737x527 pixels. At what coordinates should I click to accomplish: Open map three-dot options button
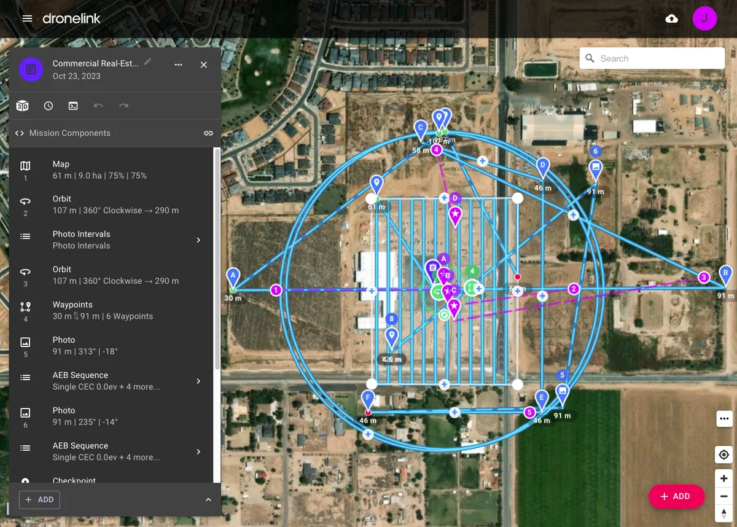coord(724,420)
